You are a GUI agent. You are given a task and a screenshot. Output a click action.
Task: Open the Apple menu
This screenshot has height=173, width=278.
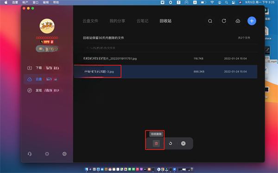[6, 2]
